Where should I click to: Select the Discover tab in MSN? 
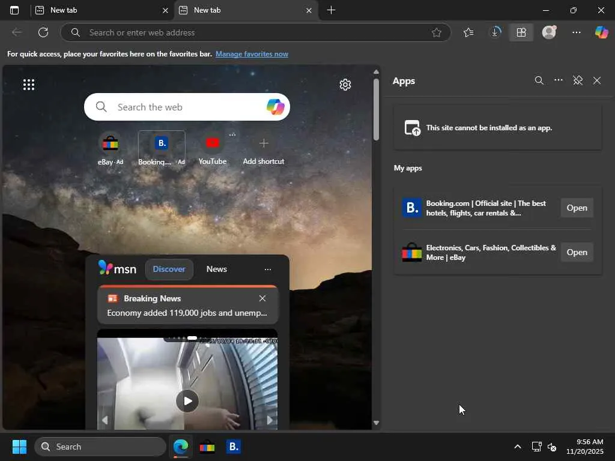(169, 269)
